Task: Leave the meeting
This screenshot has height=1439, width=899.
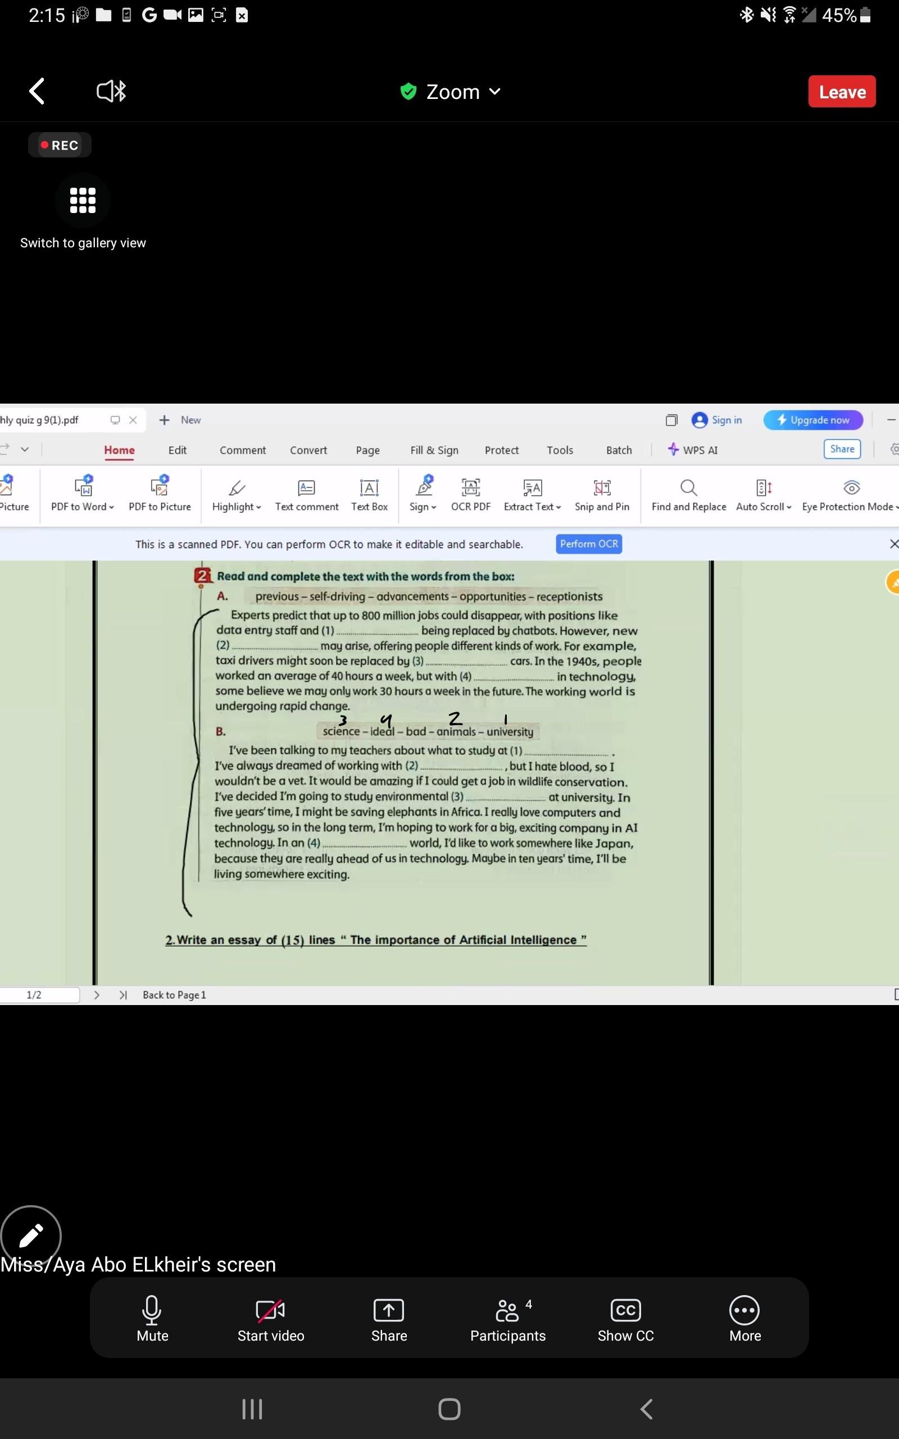Action: click(x=841, y=92)
